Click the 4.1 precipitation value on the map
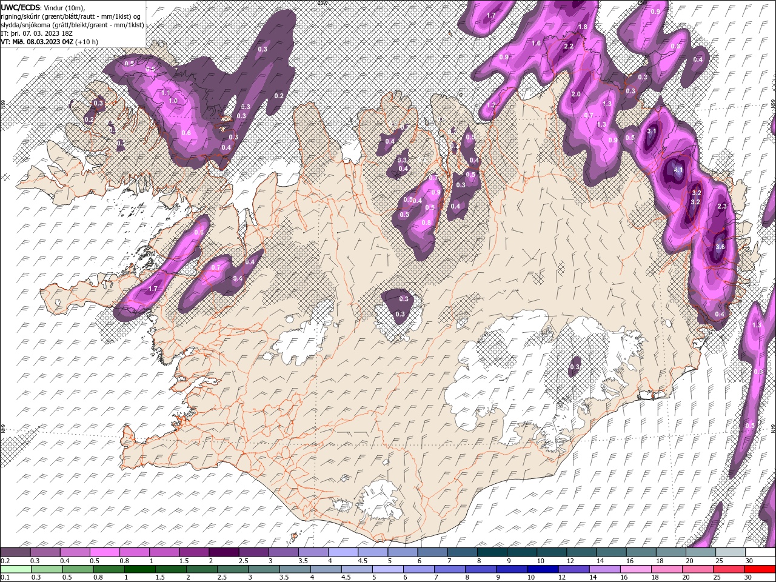Viewport: 776px width, 582px height. tap(678, 170)
